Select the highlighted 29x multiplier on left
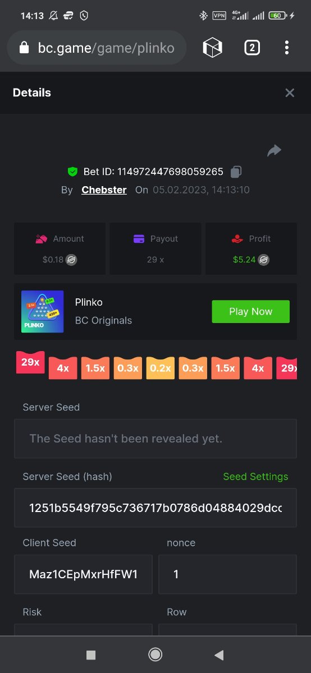The image size is (311, 673). pos(30,362)
